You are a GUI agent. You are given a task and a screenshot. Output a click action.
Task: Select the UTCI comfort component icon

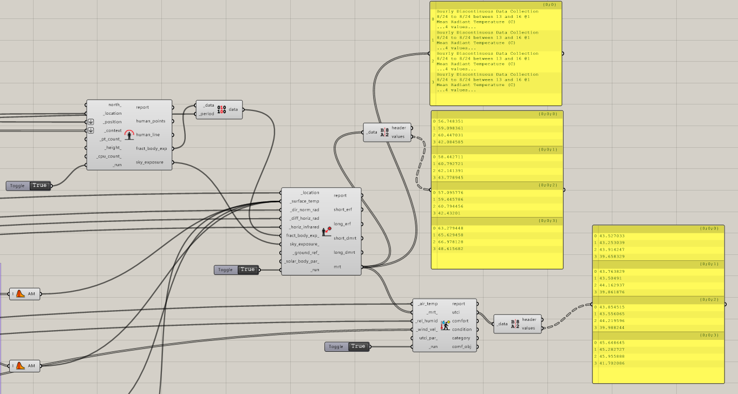coord(445,325)
